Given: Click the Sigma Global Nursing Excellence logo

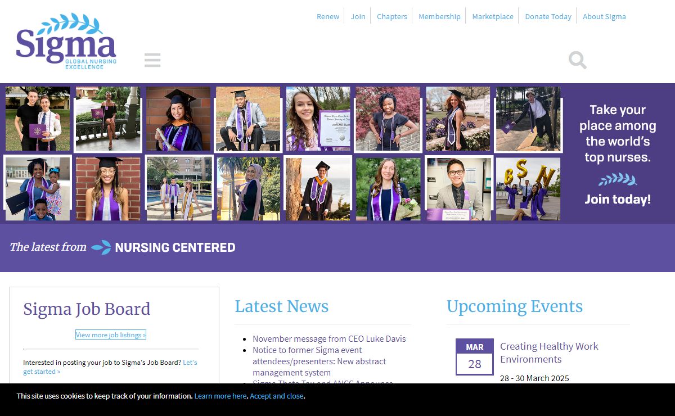Looking at the screenshot, I should point(66,42).
